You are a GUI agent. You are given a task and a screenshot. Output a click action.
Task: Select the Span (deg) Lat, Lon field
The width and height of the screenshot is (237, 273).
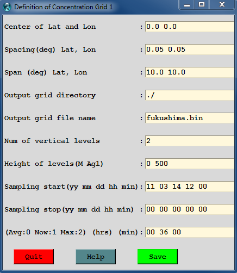pyautogui.click(x=190, y=72)
